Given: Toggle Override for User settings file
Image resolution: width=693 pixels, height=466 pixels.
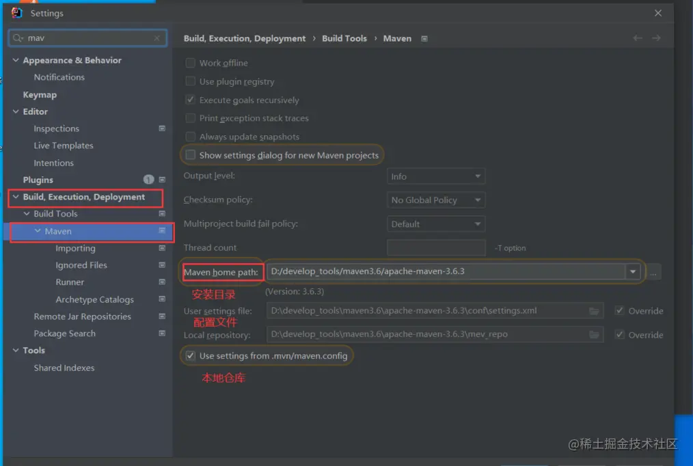Looking at the screenshot, I should 620,311.
